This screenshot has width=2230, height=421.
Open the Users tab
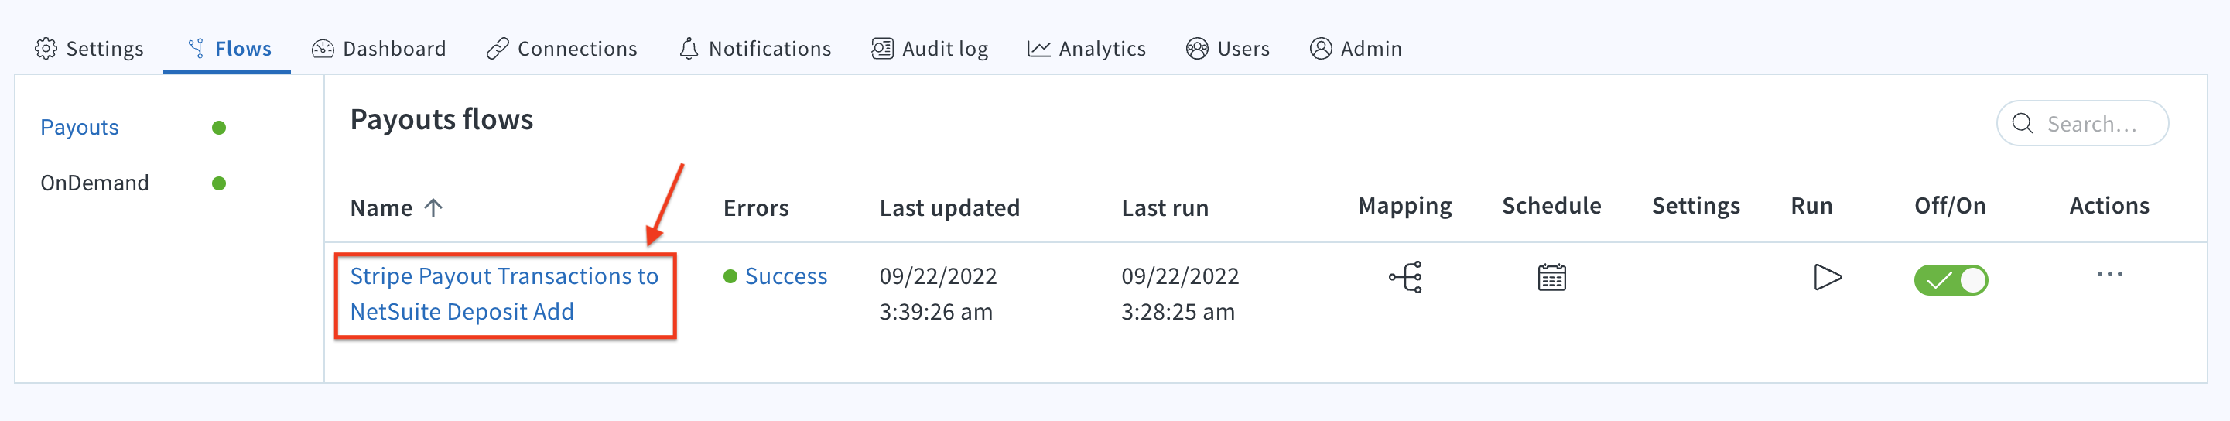(1227, 49)
